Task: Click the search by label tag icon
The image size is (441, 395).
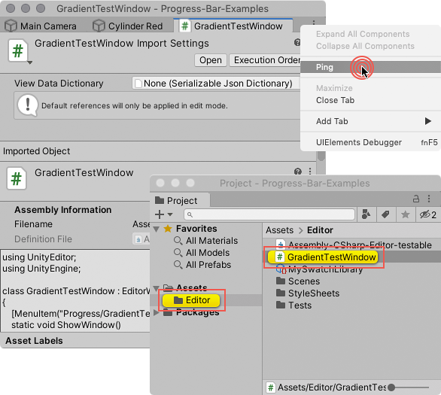Action: (x=385, y=214)
